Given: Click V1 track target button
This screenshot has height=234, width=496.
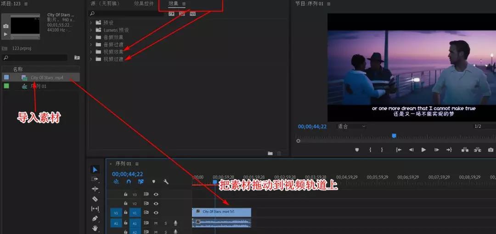Looking at the screenshot, I should click(x=135, y=213).
